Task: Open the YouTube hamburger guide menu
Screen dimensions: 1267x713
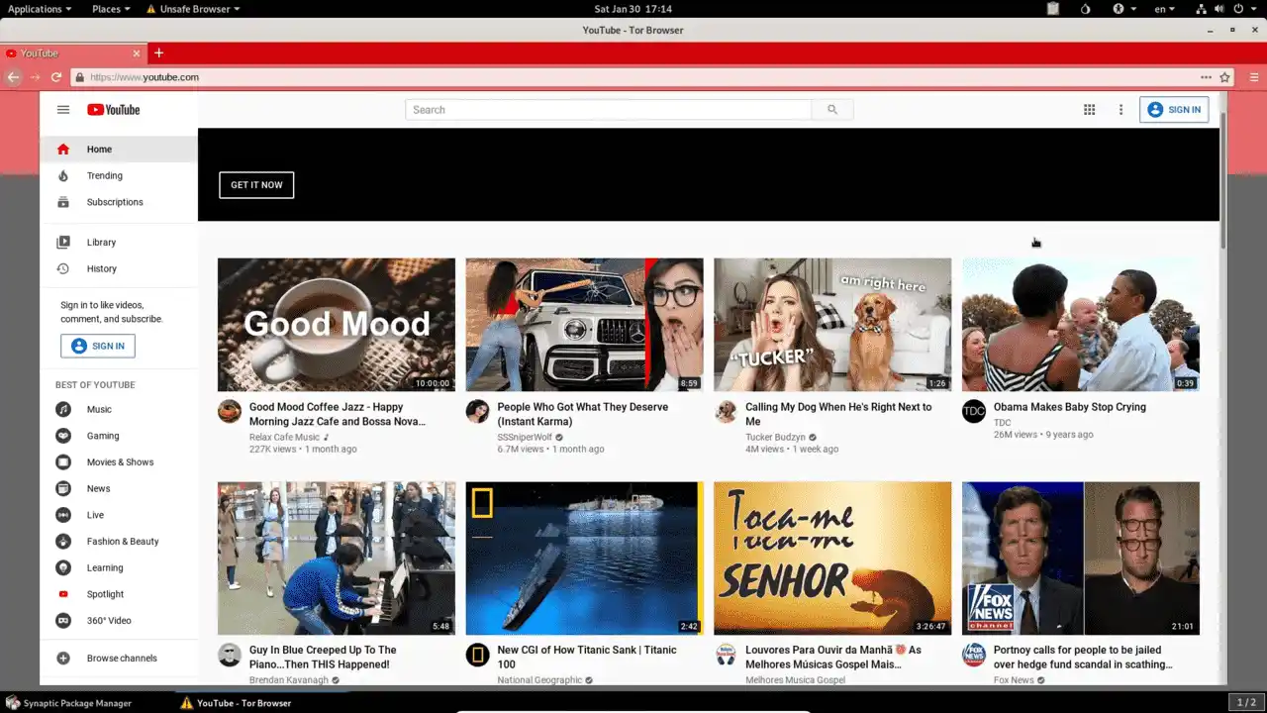Action: pos(63,110)
